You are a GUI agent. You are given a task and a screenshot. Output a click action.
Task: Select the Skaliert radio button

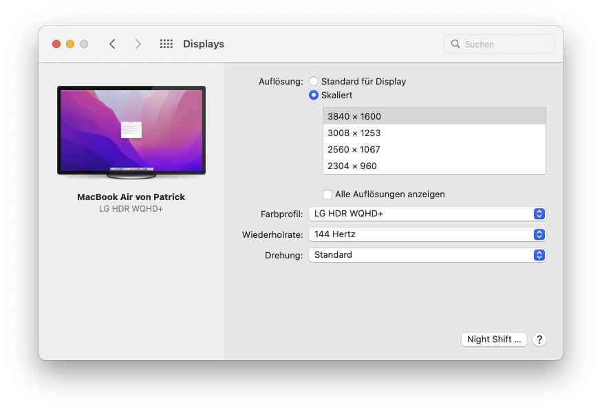click(314, 95)
